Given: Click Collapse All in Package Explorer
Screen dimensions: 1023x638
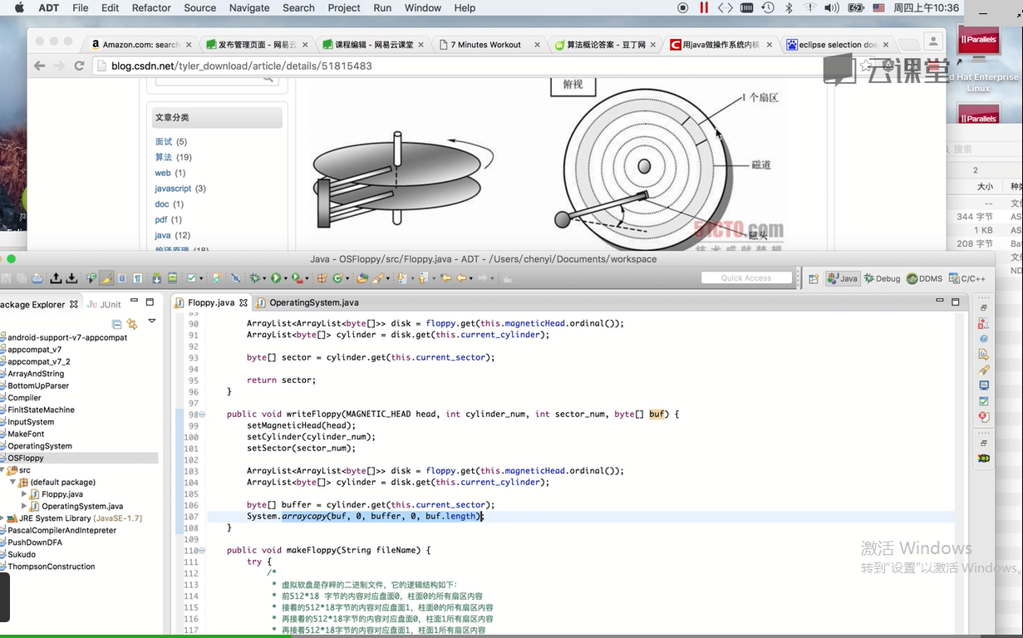Looking at the screenshot, I should [116, 324].
